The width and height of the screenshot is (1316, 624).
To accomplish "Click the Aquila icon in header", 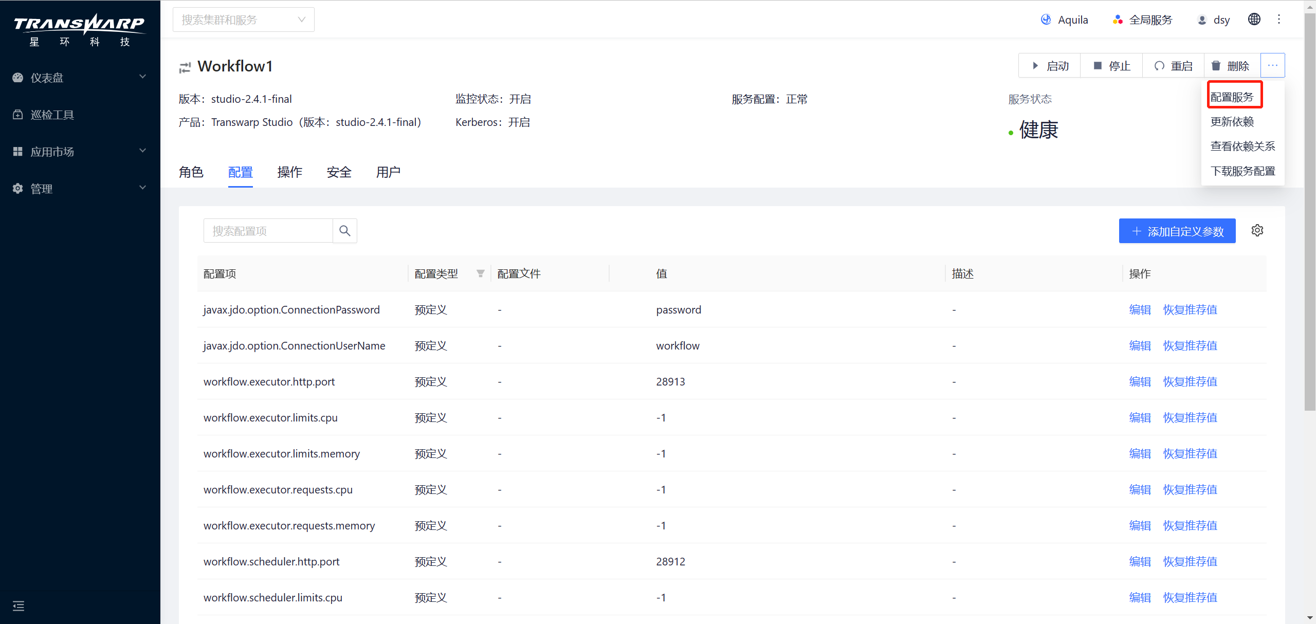I will [1046, 20].
